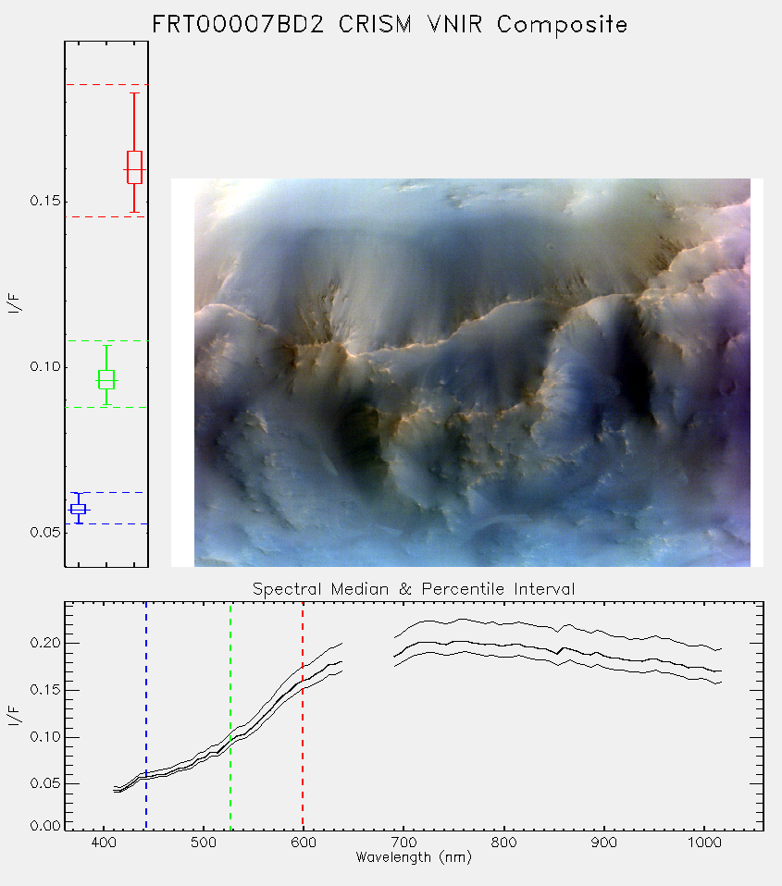
Task: Click the blue dashed wavelength marker line
Action: (146, 716)
